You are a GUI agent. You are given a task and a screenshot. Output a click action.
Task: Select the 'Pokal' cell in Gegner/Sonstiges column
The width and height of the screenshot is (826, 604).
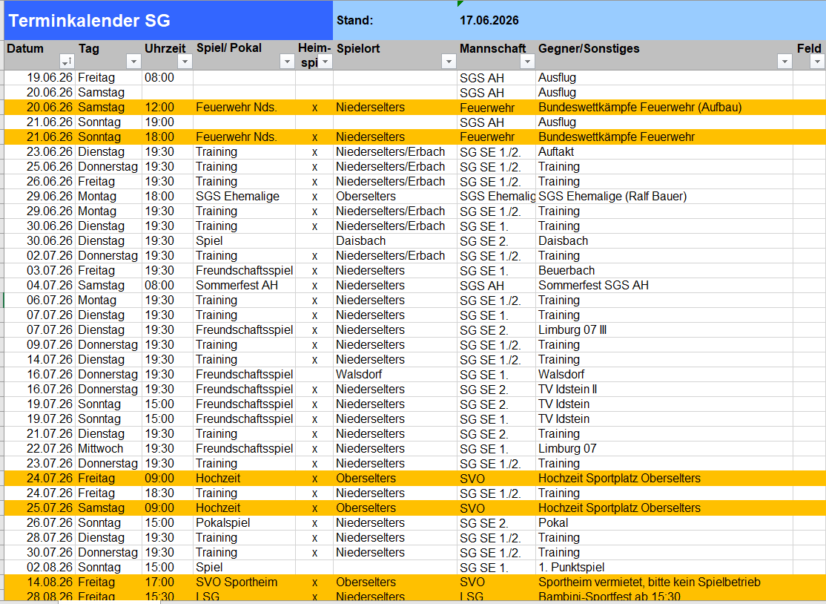click(x=664, y=523)
